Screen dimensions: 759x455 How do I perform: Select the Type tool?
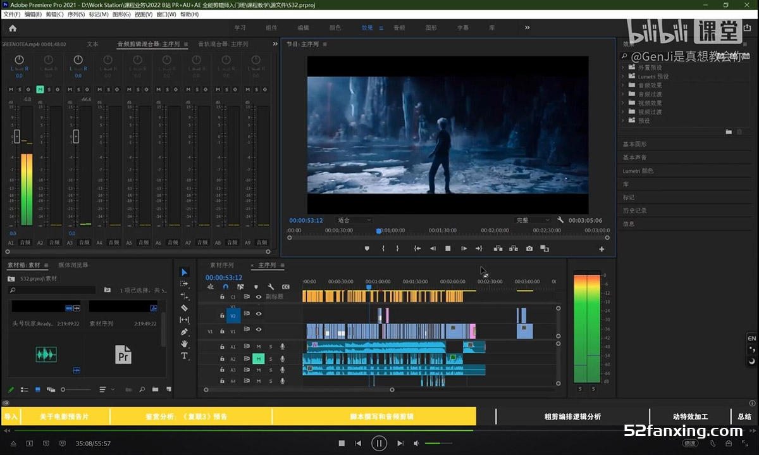(x=185, y=356)
